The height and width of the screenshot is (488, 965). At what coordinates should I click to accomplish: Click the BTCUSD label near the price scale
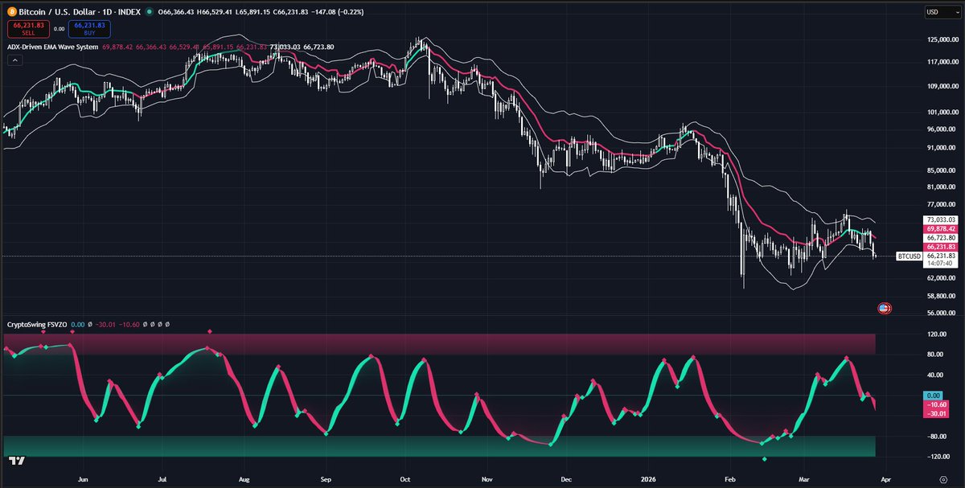pyautogui.click(x=910, y=256)
